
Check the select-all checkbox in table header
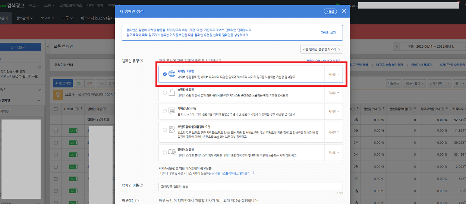click(x=56, y=109)
